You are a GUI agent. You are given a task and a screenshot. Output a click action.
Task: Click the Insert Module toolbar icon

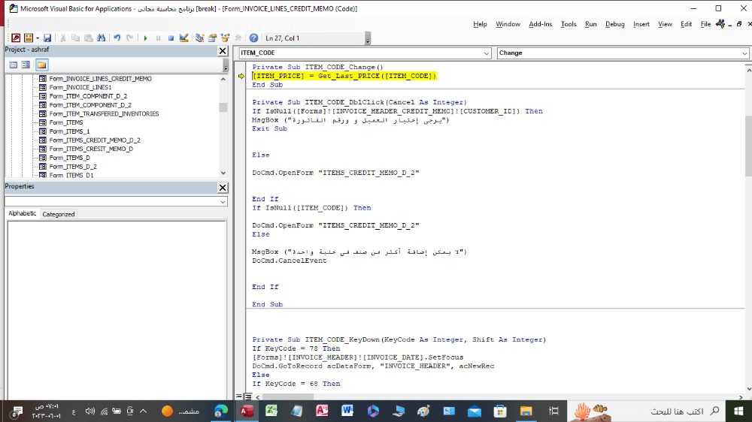tap(29, 38)
